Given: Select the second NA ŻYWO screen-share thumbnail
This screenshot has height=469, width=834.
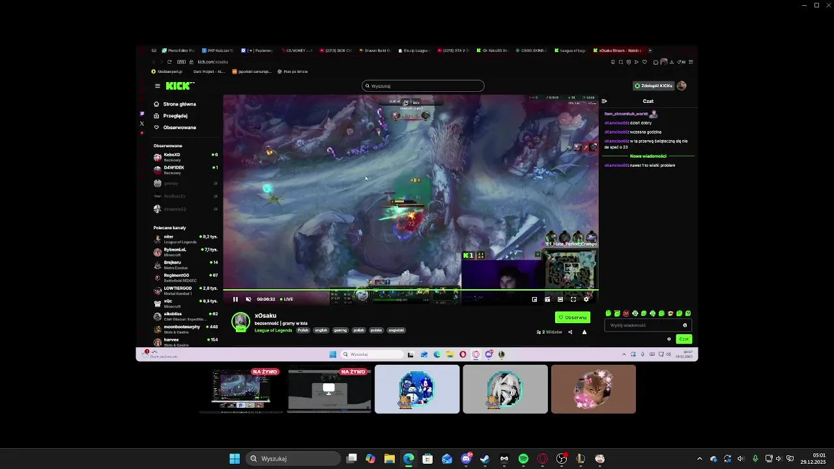Looking at the screenshot, I should [329, 390].
